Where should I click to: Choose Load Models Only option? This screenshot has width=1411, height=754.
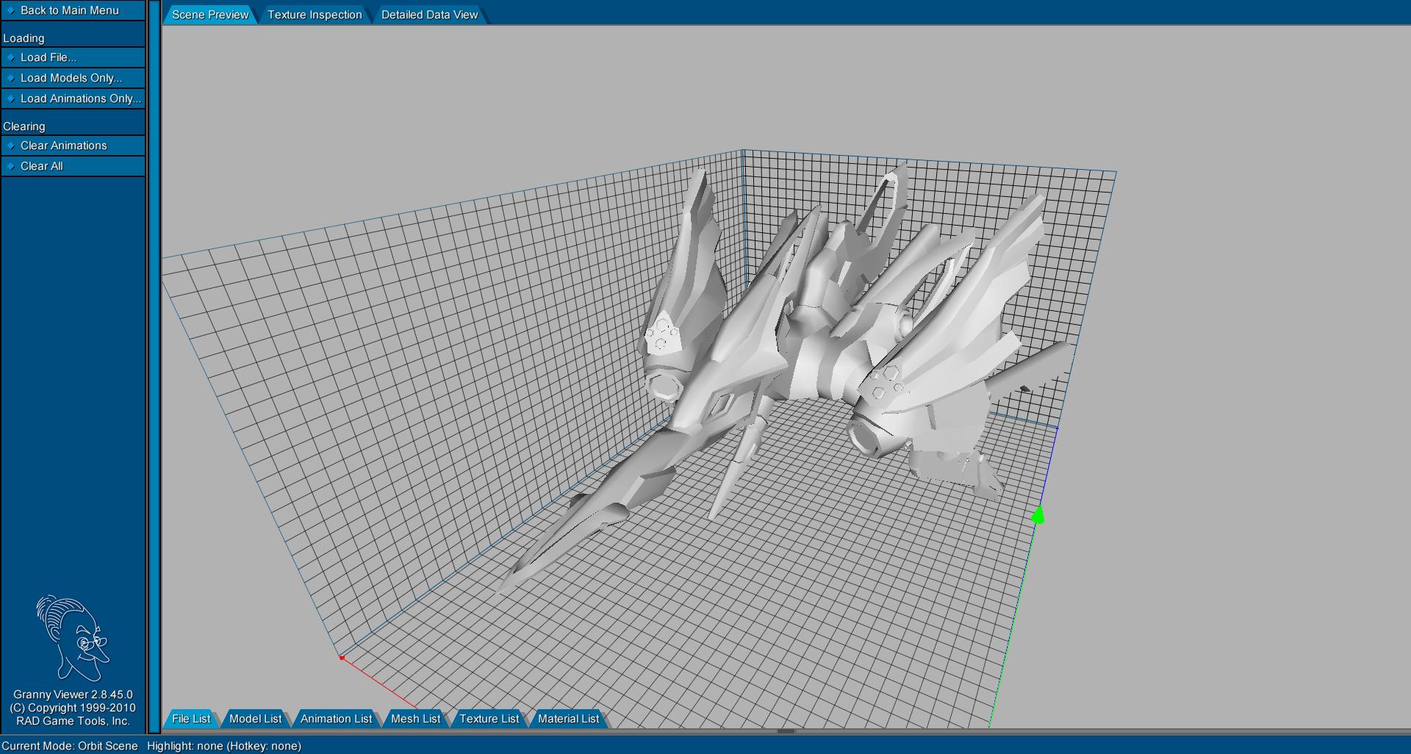pyautogui.click(x=73, y=78)
